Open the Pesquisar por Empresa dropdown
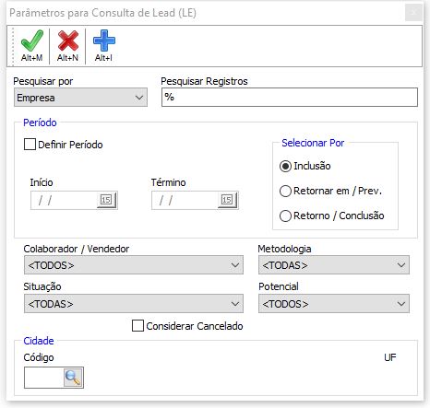Image resolution: width=430 pixels, height=408 pixels. coord(80,98)
